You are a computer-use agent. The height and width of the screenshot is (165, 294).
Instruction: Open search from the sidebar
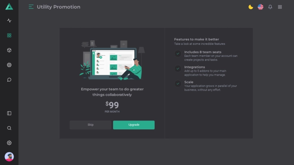[9, 128]
